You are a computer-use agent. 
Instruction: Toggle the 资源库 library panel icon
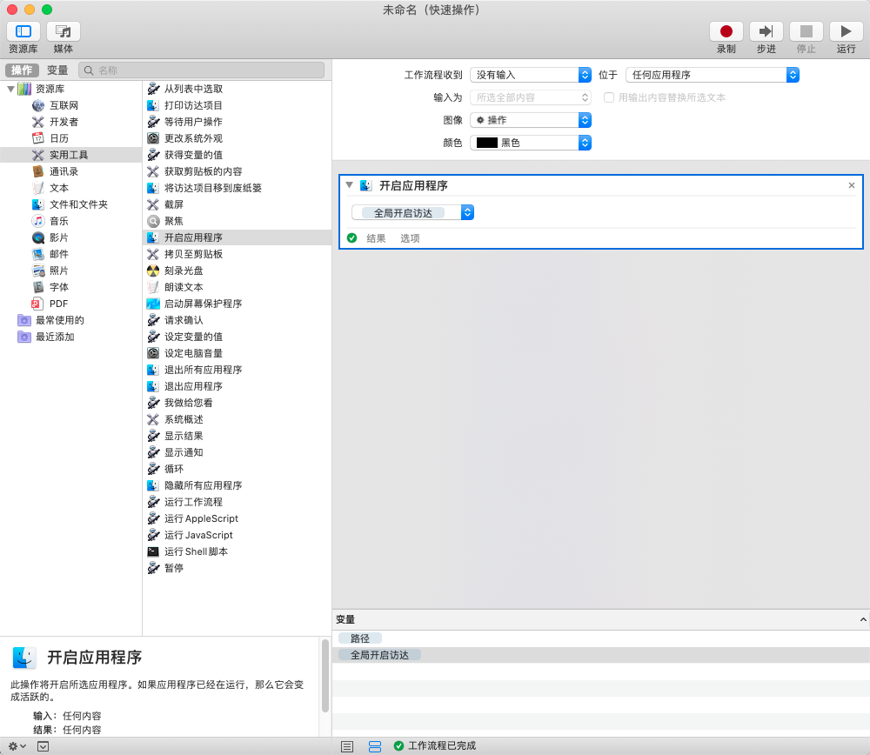click(x=23, y=31)
